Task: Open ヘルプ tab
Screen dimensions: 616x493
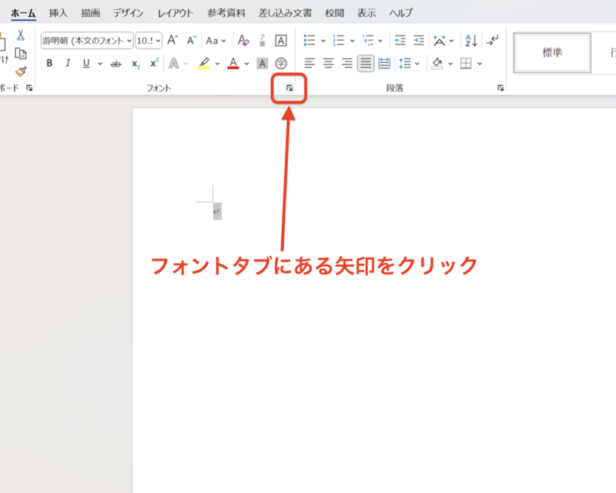Action: [401, 13]
